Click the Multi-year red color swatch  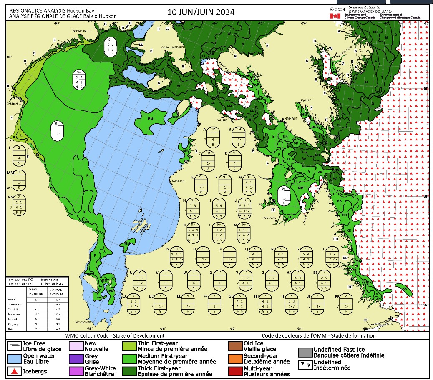(235, 370)
